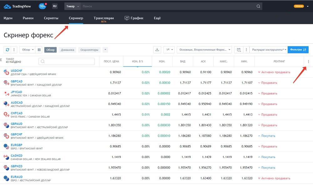Expand the Обзор columns dropdown

point(27,50)
